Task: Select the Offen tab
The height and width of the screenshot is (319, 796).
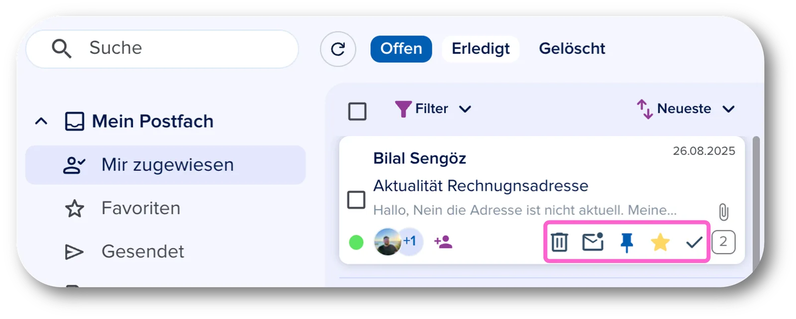Action: click(401, 49)
